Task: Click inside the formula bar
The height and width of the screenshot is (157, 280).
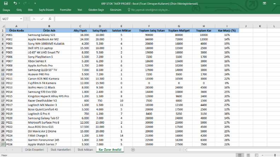Action: pos(167,19)
